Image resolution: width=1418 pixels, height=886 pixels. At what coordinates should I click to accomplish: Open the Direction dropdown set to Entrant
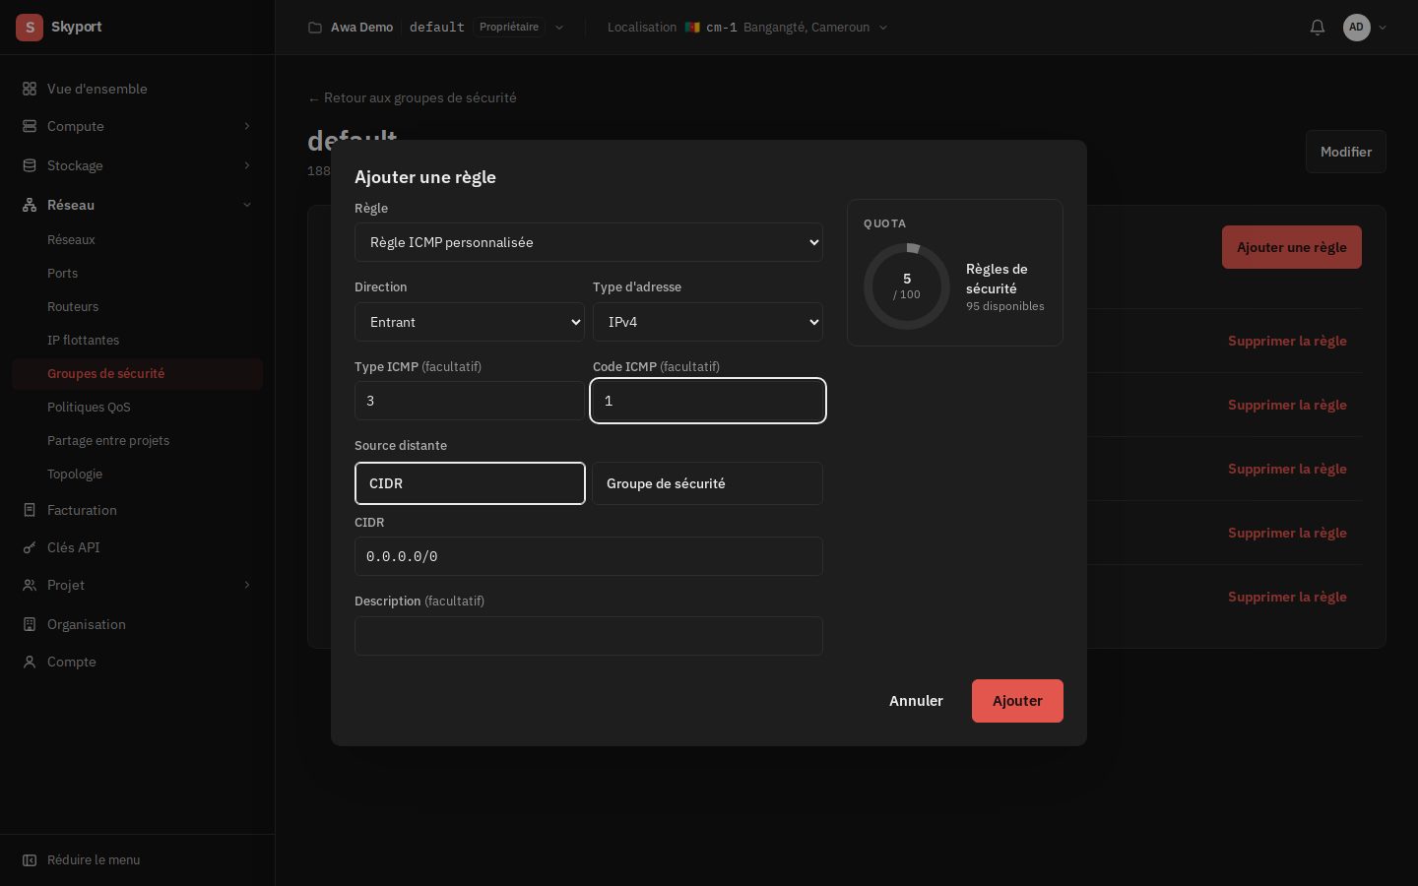click(470, 322)
